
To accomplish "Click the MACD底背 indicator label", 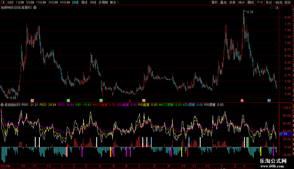I will (x=104, y=105).
